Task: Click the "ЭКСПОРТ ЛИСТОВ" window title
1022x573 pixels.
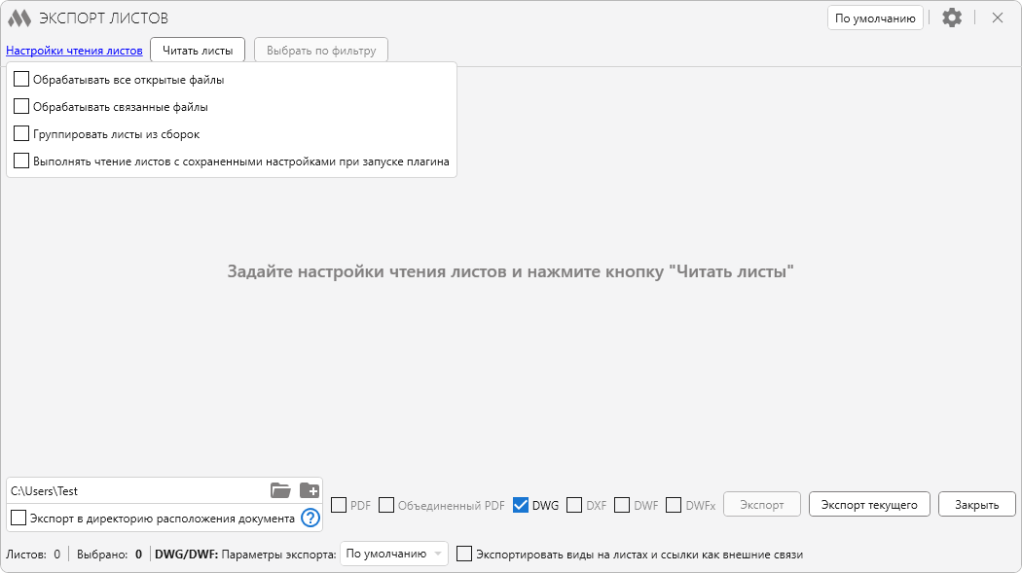Action: [103, 18]
